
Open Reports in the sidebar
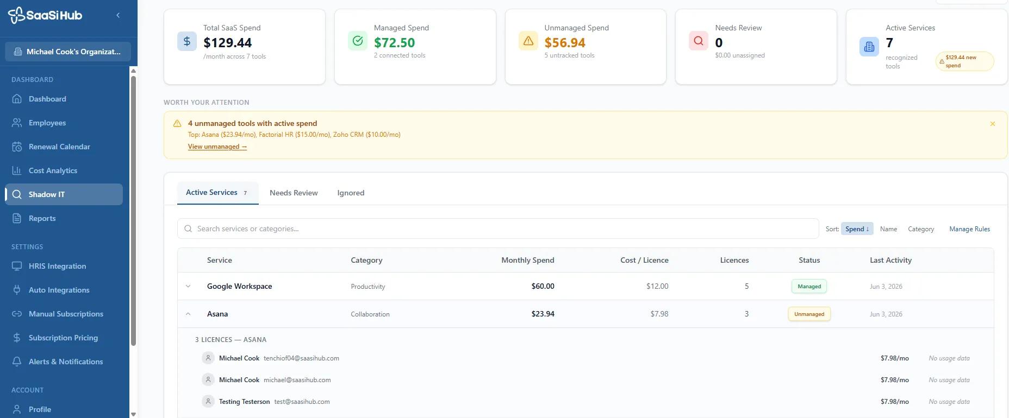point(64,218)
